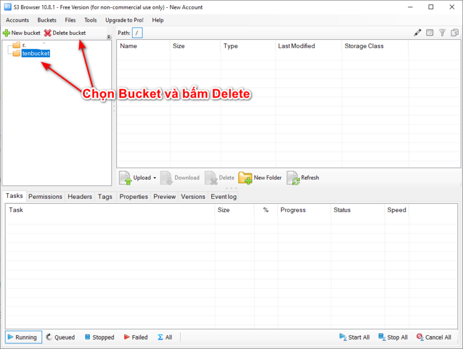
Task: Click the Delete file button
Action: click(220, 178)
